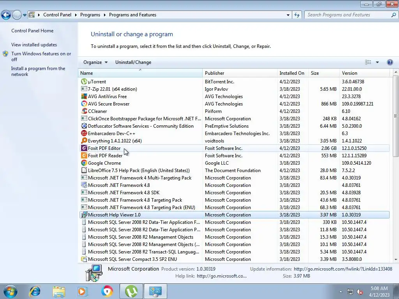Click the Foxit PDF Editor purple icon

[84, 148]
